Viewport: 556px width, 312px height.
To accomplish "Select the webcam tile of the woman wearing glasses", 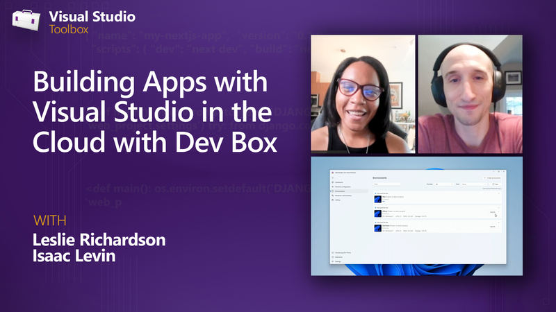I will tap(363, 94).
